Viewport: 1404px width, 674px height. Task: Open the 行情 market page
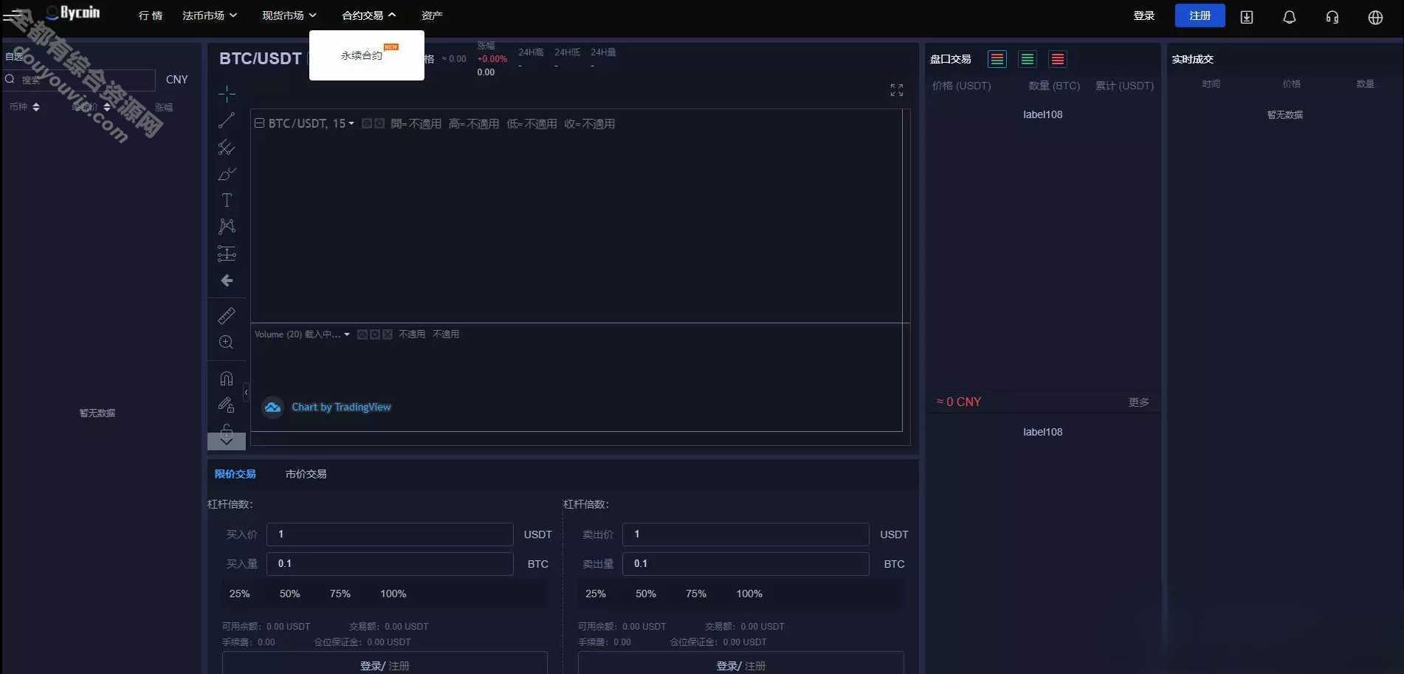tap(151, 16)
